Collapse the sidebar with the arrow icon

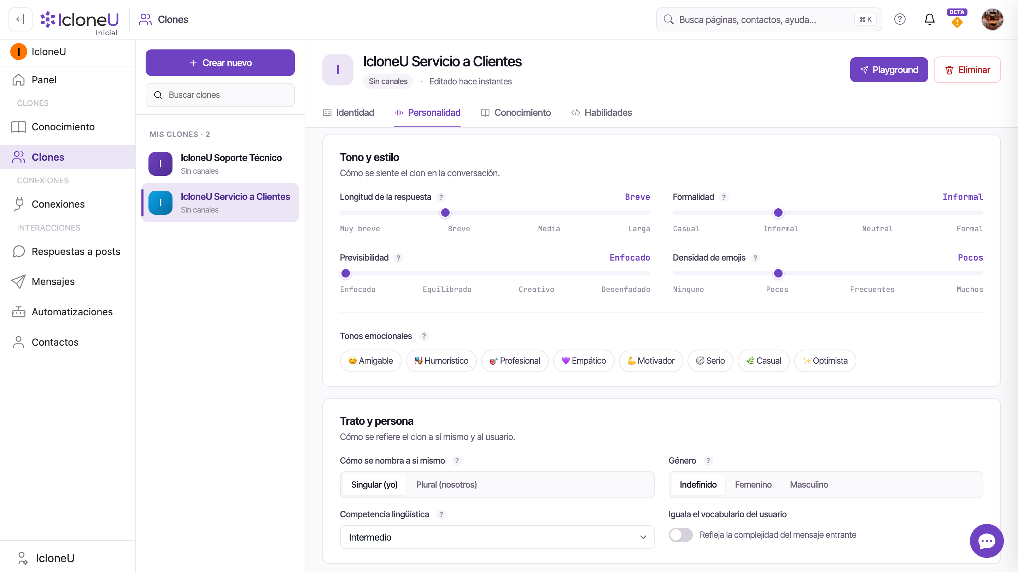(x=20, y=19)
